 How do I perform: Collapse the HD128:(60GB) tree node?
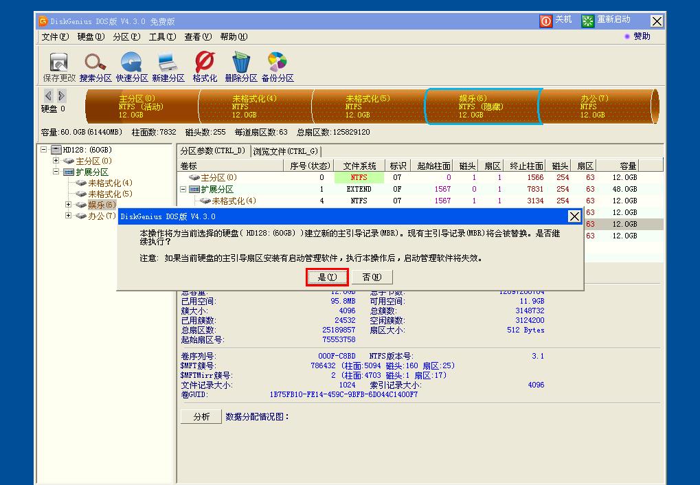[x=44, y=150]
